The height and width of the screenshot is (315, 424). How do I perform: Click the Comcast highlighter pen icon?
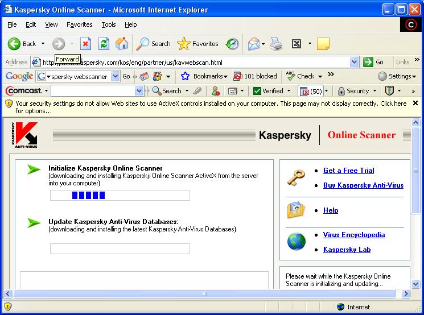coord(197,91)
